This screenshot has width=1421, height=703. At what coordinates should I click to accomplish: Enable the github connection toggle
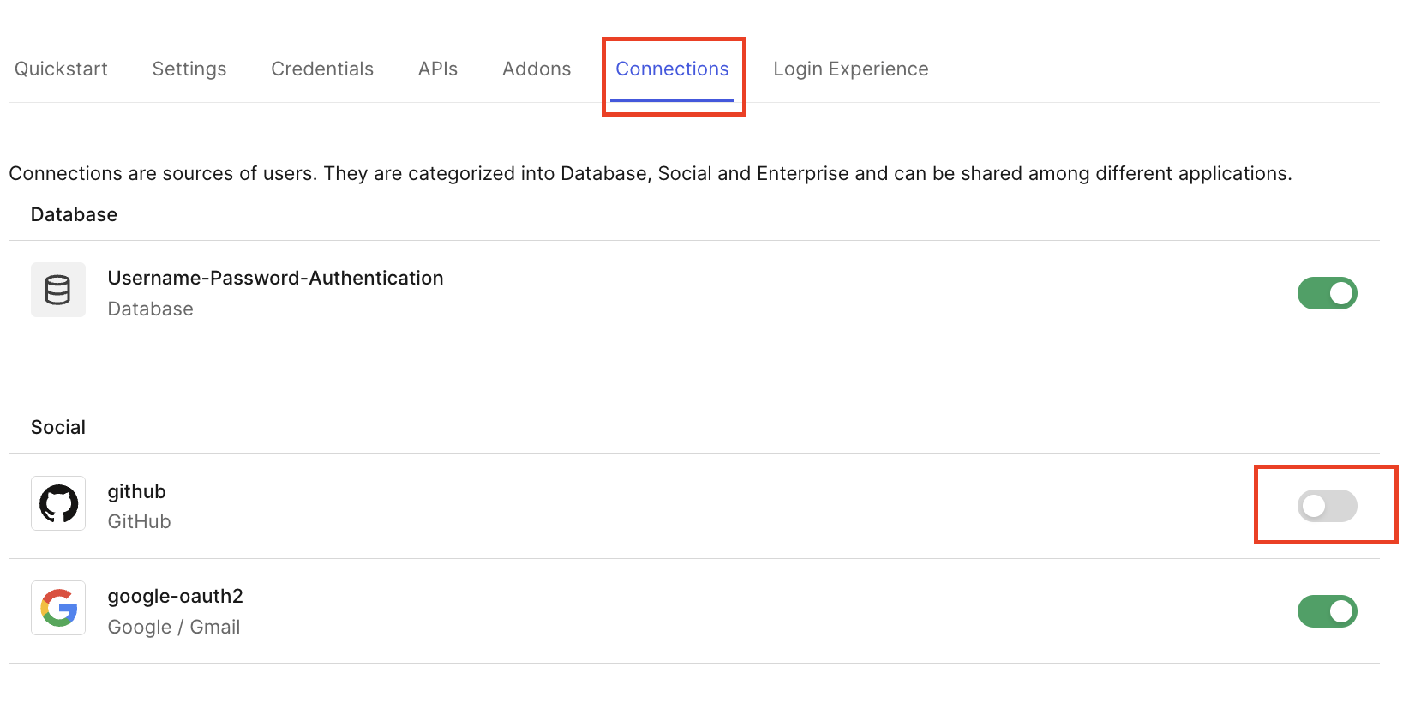point(1327,506)
